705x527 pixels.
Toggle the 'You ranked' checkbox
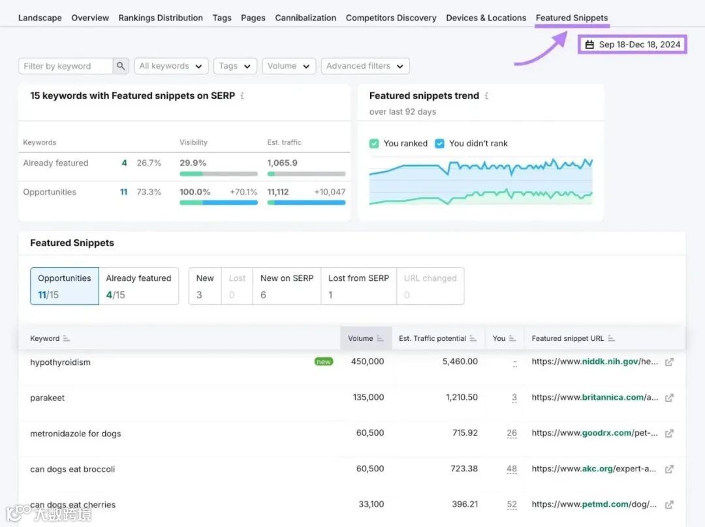click(x=374, y=144)
